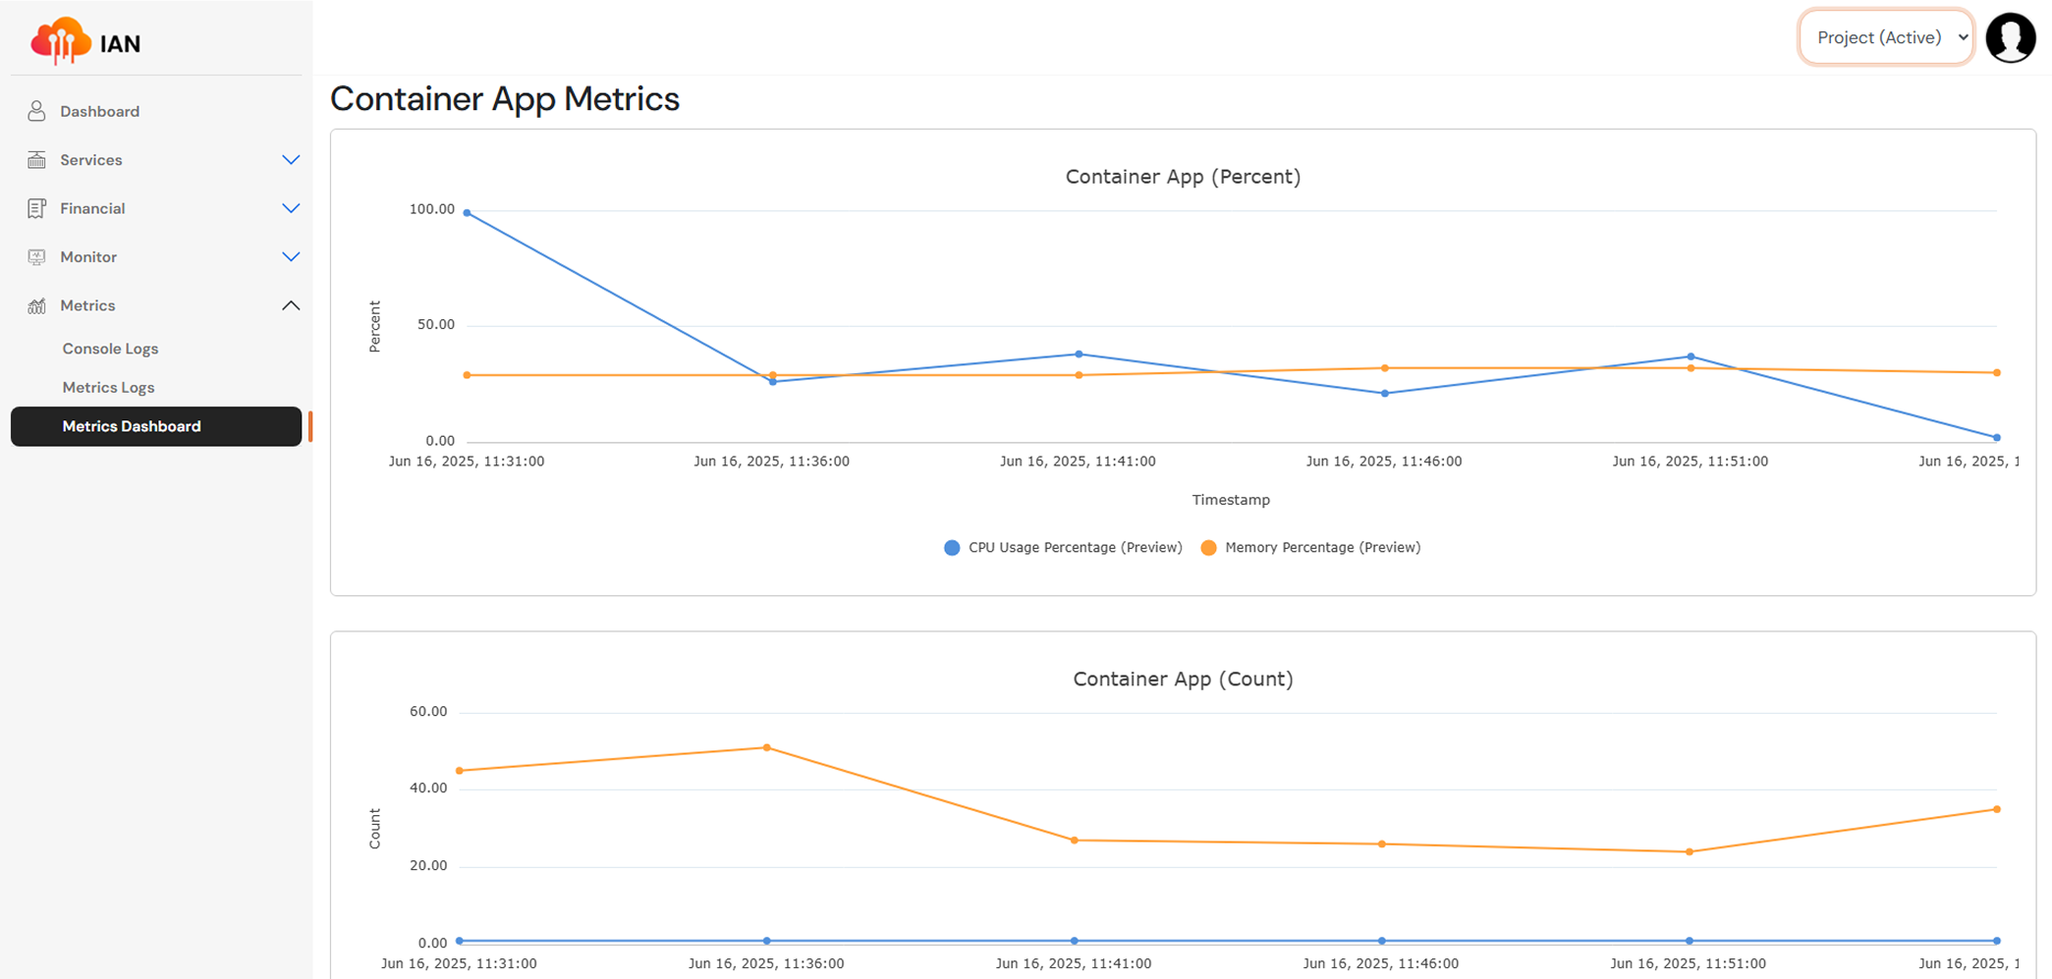Click the blue CPU Usage legend dot
Screen dimensions: 2052x979
tap(951, 547)
